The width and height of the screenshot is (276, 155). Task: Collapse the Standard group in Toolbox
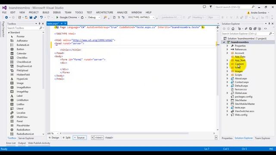click(9, 33)
